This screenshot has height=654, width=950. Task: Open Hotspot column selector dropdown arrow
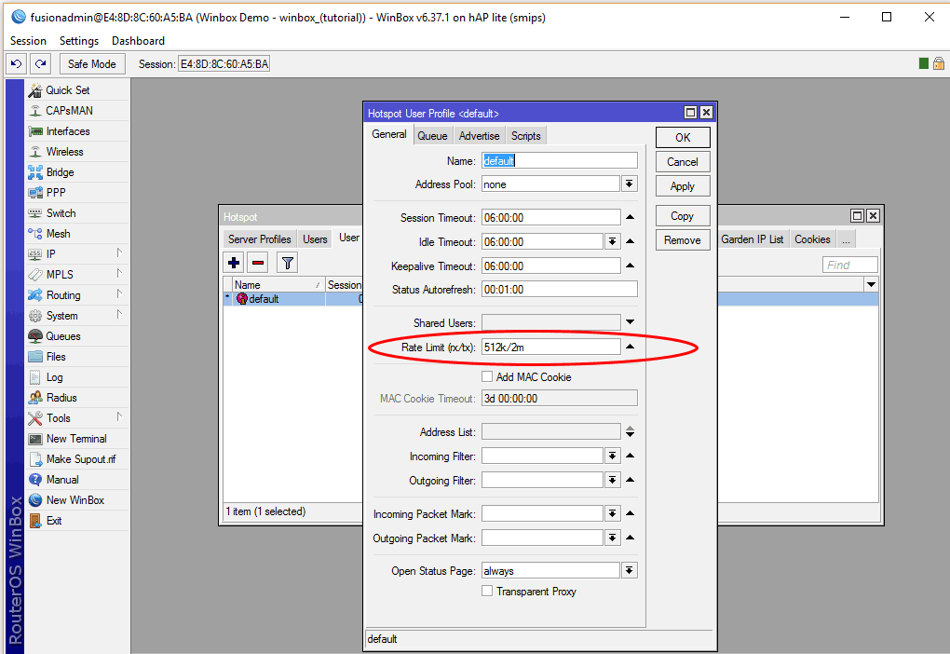871,284
